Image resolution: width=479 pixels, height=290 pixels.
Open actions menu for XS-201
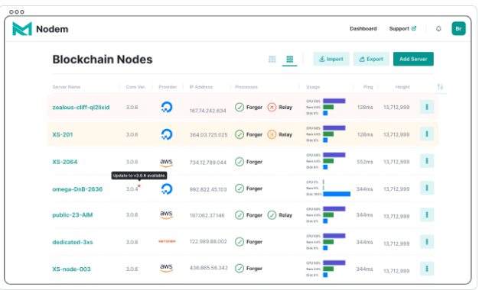click(x=427, y=134)
